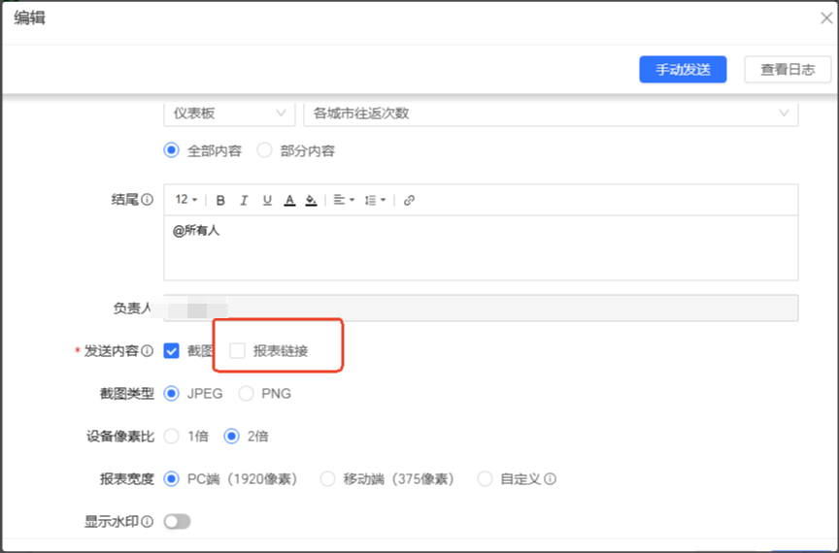
Task: Choose the background fill color tool
Action: (311, 201)
